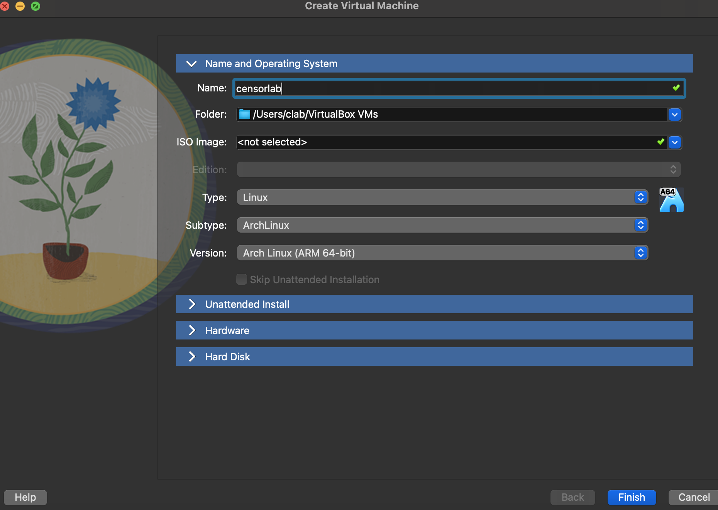Open the Folder path dropdown arrow
The image size is (718, 510).
coord(674,115)
